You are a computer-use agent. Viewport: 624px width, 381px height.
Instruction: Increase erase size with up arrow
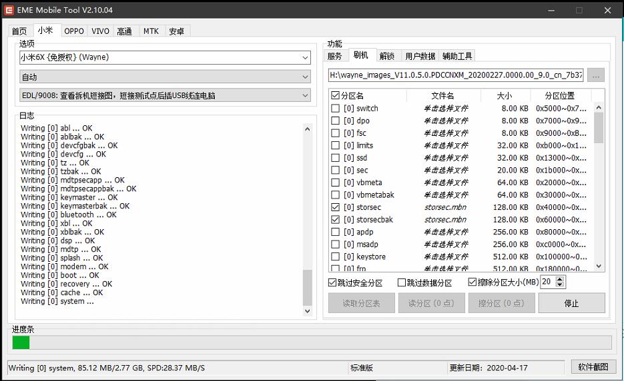click(560, 279)
